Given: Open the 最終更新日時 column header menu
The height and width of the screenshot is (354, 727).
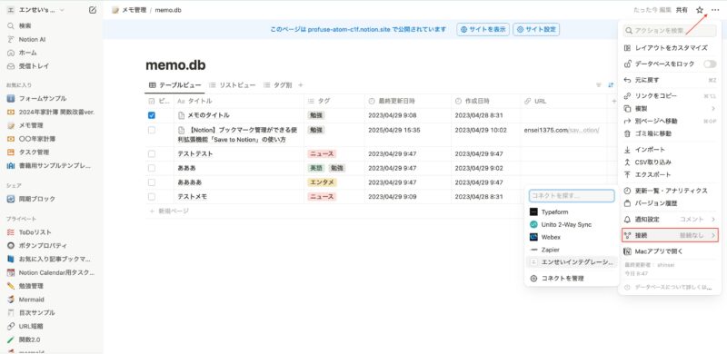Looking at the screenshot, I should 407,101.
